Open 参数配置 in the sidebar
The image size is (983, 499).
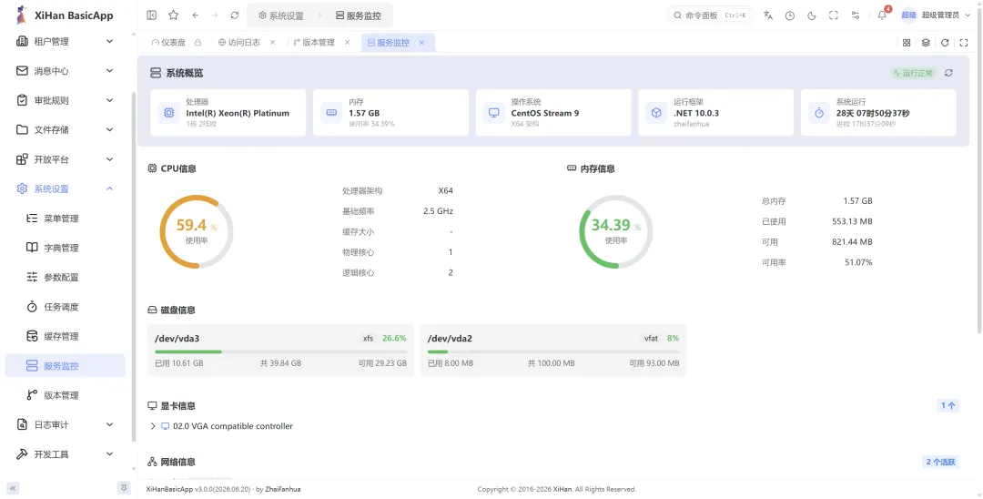click(66, 277)
